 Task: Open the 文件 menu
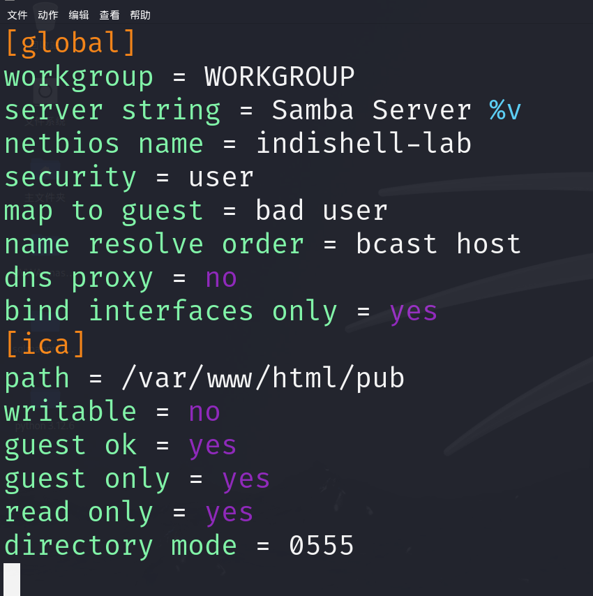(17, 15)
